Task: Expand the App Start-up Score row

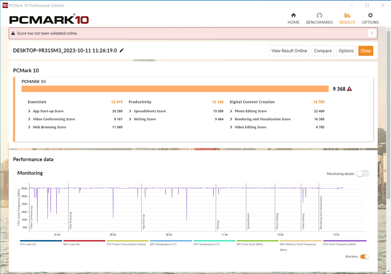Action: [29, 111]
